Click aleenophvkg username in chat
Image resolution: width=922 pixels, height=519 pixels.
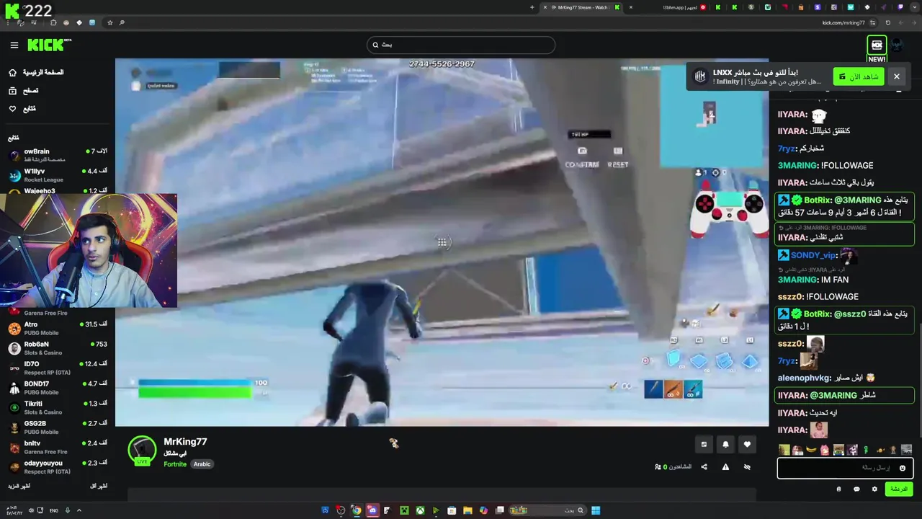805,378
